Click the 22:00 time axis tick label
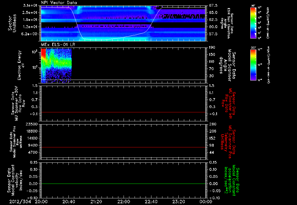Image resolution: width=297 pixels, height=205 pixels. pyautogui.click(x=124, y=202)
